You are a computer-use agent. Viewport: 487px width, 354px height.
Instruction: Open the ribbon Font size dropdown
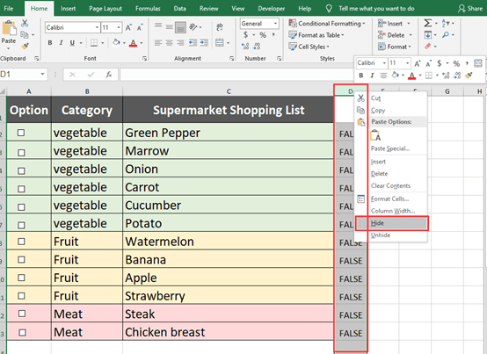click(119, 27)
